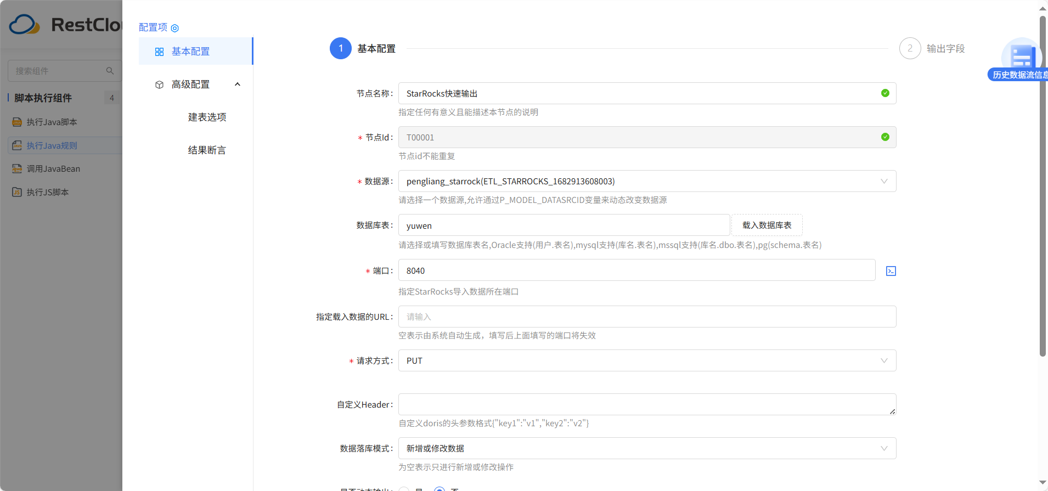1048x491 pixels.
Task: Open the 结果断言 menu item
Action: tap(207, 150)
